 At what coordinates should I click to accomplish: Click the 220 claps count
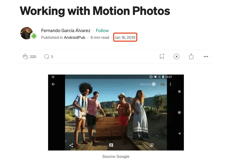[33, 57]
